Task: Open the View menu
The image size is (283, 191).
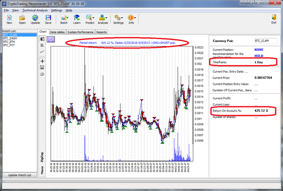Action: 15,10
